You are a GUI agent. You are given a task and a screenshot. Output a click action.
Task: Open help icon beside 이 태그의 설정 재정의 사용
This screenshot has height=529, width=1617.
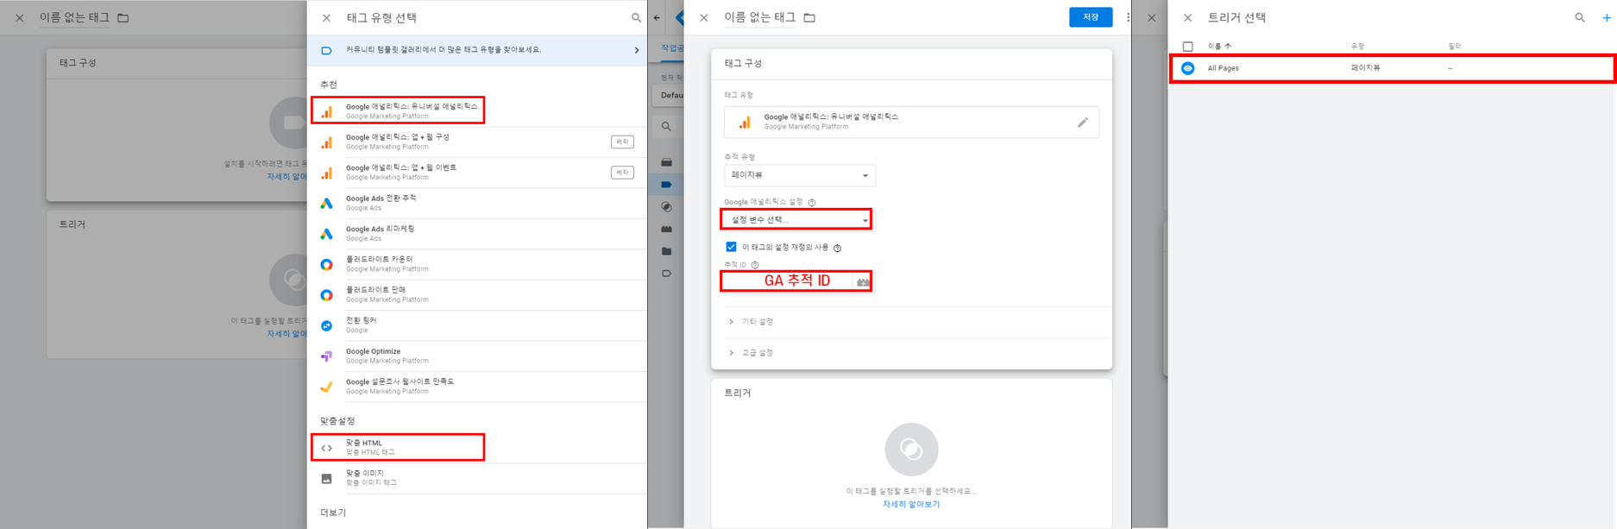click(838, 249)
